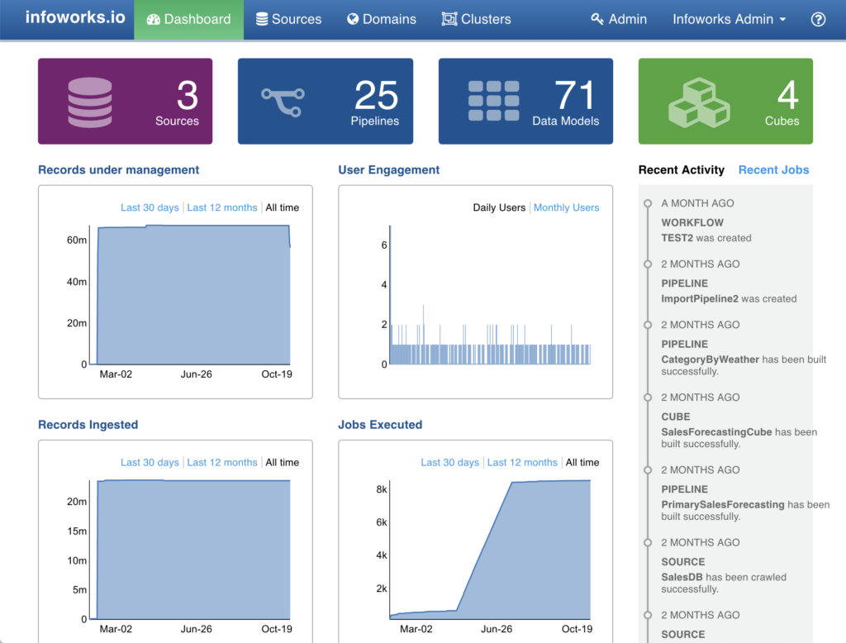Click the grid icon on Data Models tile

click(493, 102)
